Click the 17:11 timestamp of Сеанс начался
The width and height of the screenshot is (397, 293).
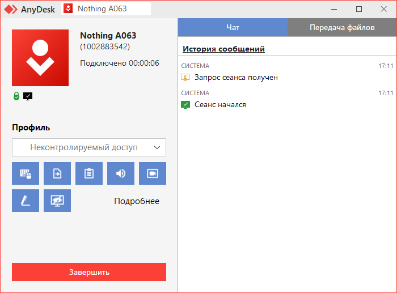point(386,93)
